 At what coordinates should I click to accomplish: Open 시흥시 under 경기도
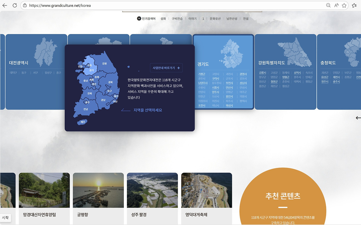(x=215, y=88)
